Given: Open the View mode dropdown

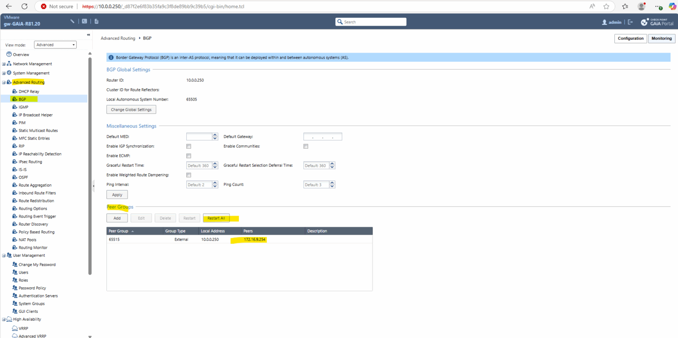Looking at the screenshot, I should click(x=56, y=45).
